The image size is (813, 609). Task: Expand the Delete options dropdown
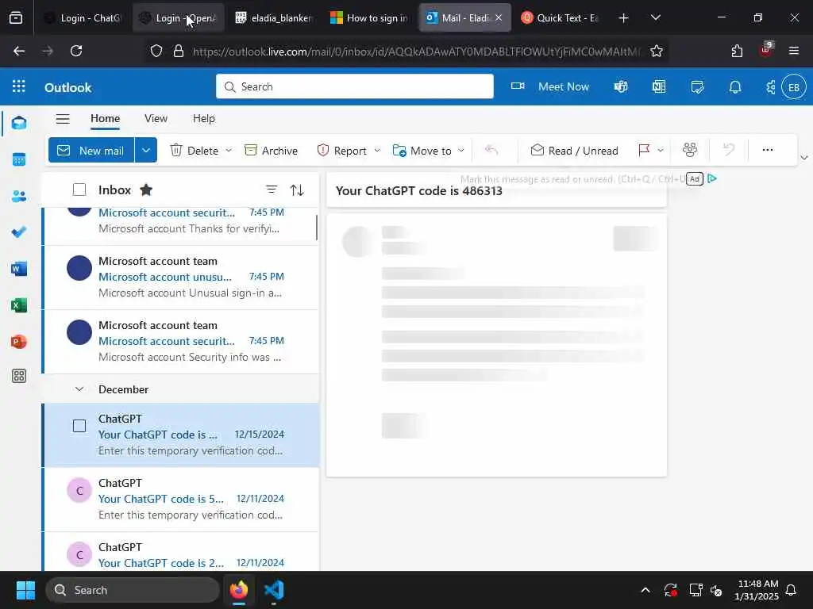[229, 150]
